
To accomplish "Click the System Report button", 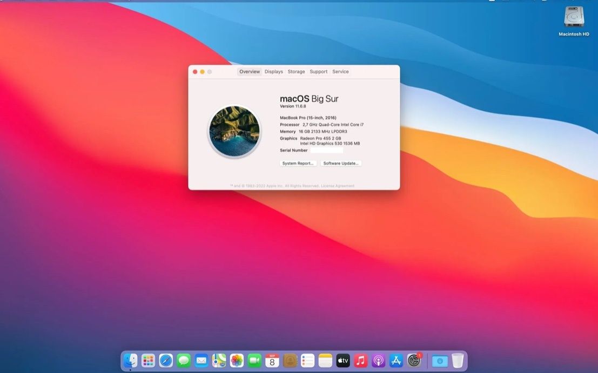I will tap(298, 163).
